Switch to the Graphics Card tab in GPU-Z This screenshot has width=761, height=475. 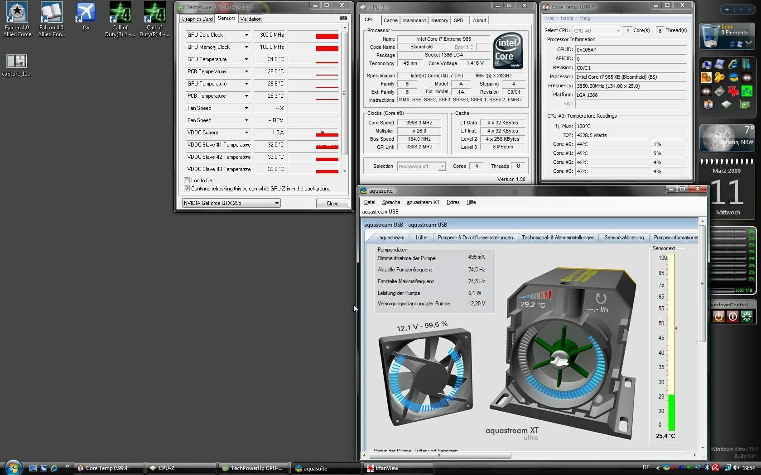197,19
